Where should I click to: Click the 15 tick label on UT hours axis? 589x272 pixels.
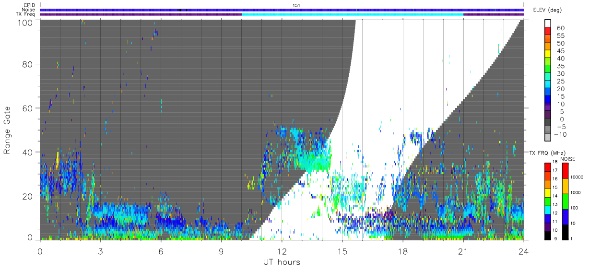[x=342, y=251]
